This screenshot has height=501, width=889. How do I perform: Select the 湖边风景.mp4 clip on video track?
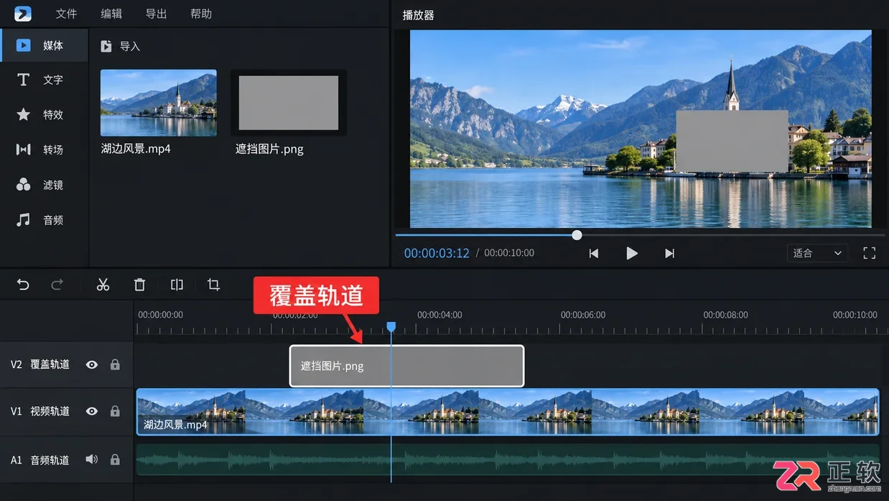click(x=508, y=412)
